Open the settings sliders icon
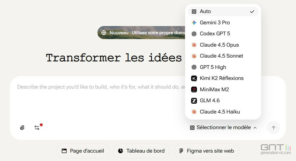This screenshot has width=296, height=161. click(37, 127)
